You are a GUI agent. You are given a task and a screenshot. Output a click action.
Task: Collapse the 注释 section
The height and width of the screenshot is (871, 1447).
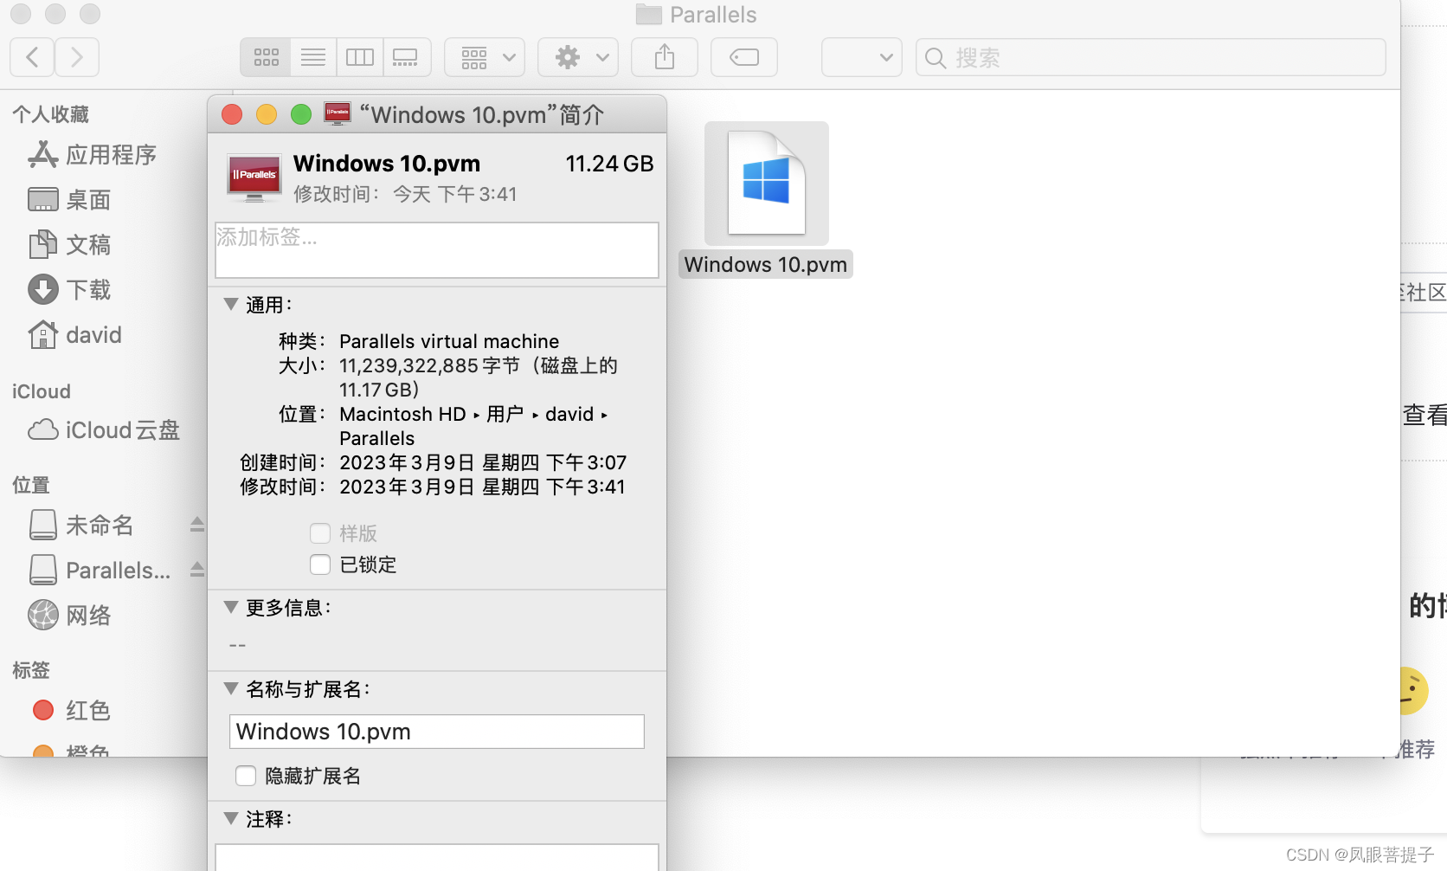click(x=231, y=818)
